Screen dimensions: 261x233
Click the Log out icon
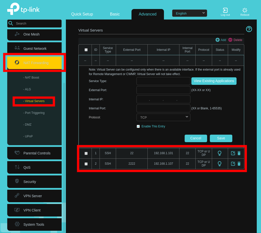[x=225, y=10]
